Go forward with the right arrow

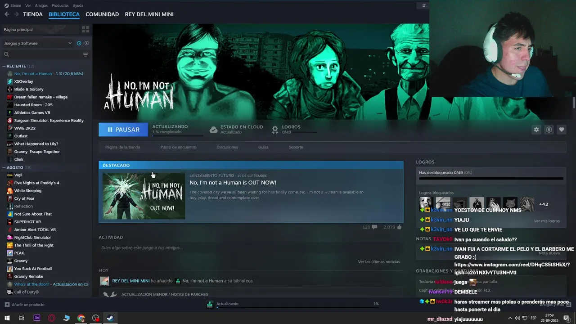[x=16, y=14]
